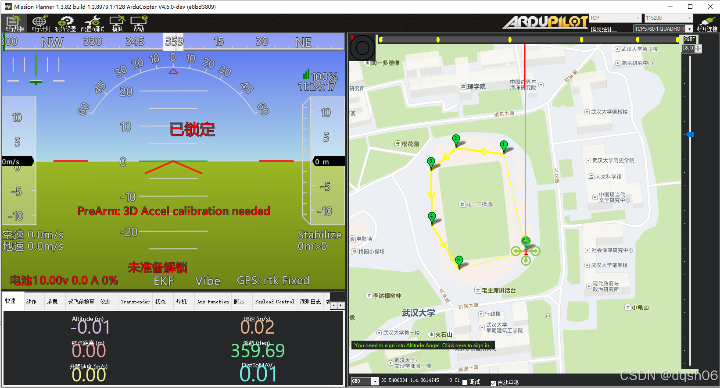Click the 李达樟树林 landmark icon on the map
Viewport: 720px width, 388px height.
(369, 295)
